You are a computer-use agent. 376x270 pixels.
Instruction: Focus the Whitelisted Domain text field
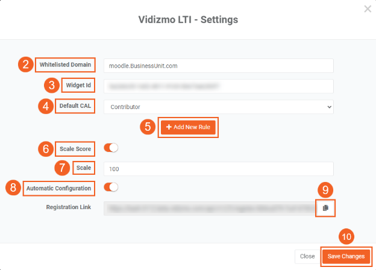[218, 65]
